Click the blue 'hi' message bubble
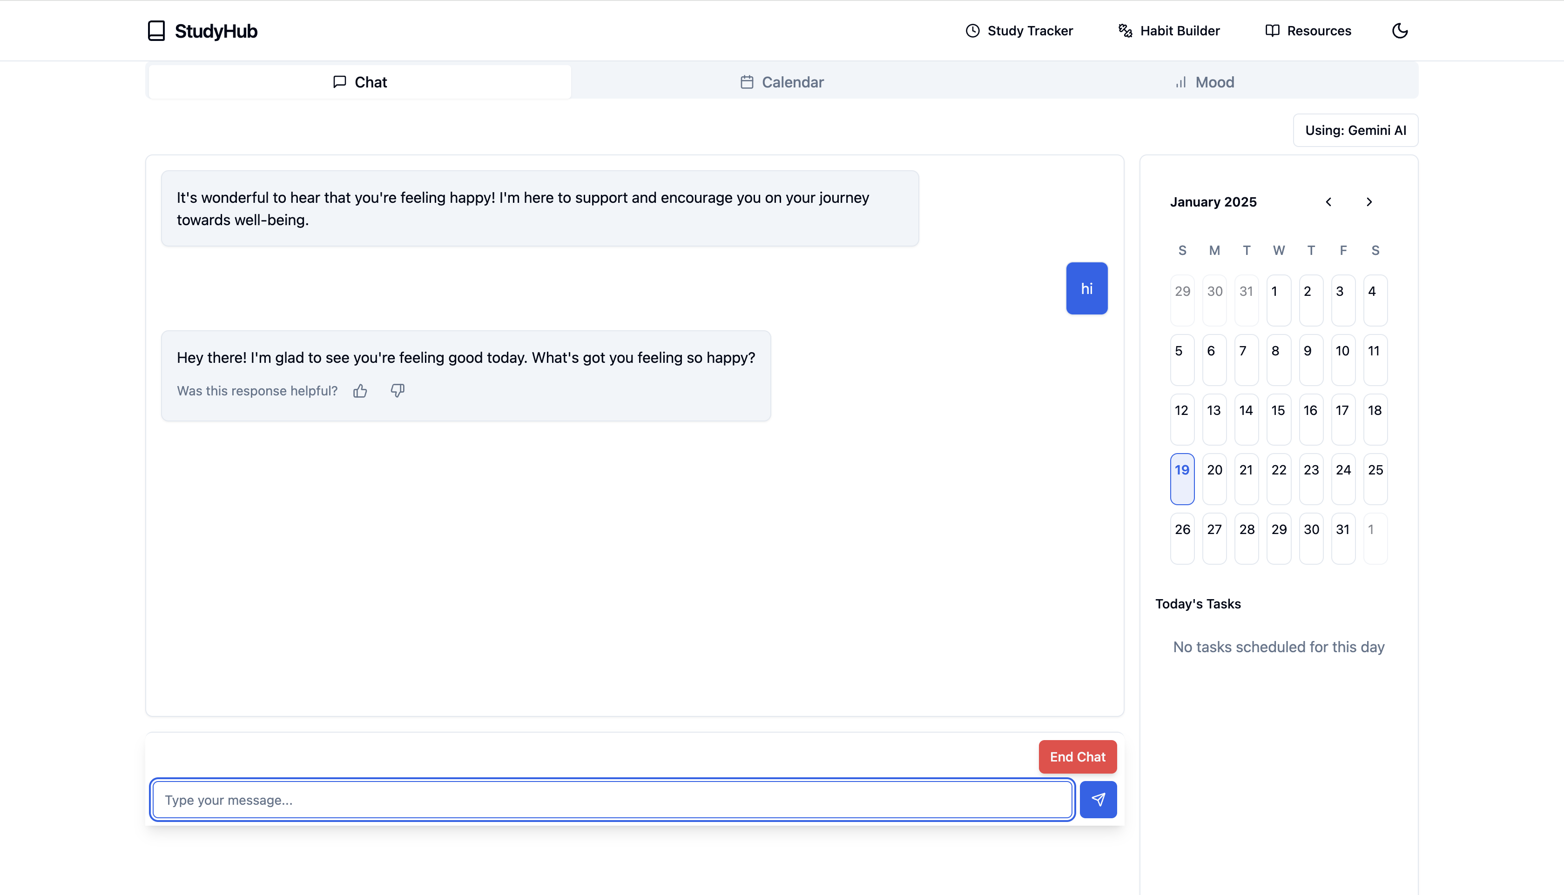Image resolution: width=1564 pixels, height=895 pixels. 1086,289
